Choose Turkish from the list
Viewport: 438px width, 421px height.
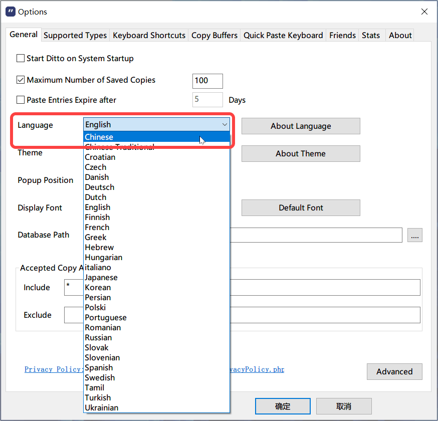pos(156,398)
